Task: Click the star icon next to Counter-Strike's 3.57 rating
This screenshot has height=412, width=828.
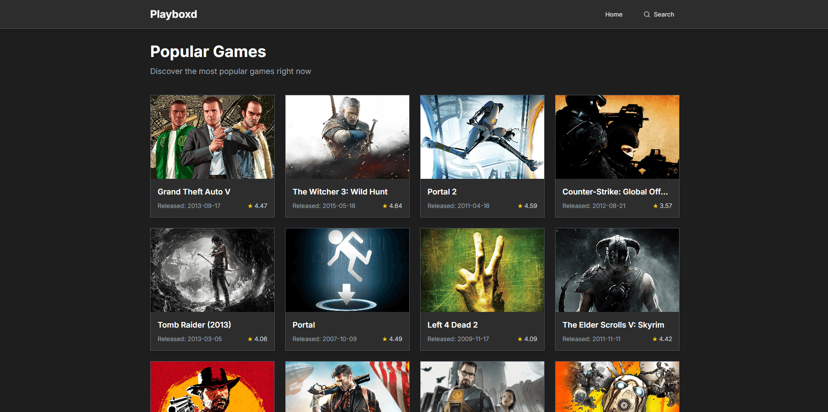Action: click(x=655, y=205)
